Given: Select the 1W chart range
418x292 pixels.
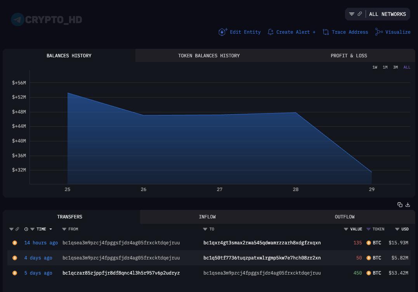Looking at the screenshot, I should coord(375,67).
